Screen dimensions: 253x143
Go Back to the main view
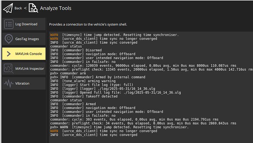[18, 8]
